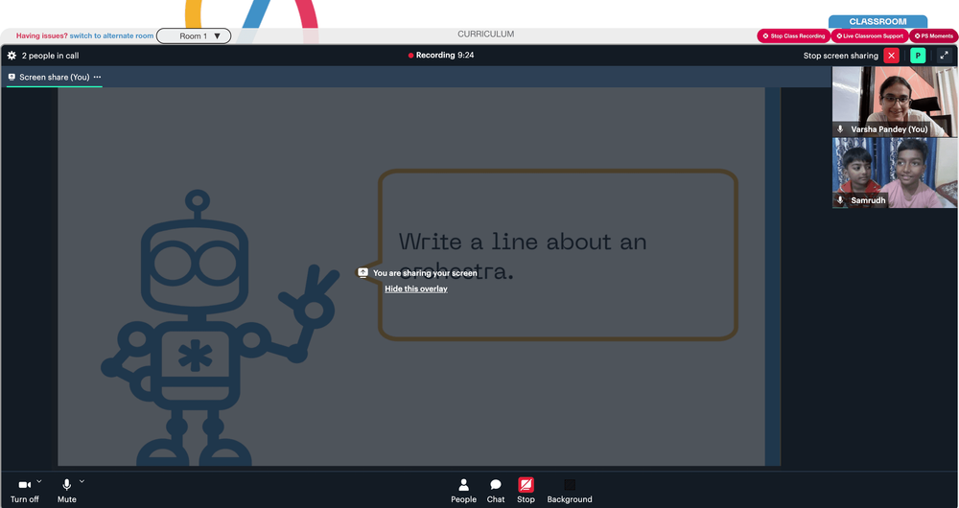This screenshot has height=508, width=959.
Task: Select the Samrudh video thumbnail
Action: tap(894, 173)
